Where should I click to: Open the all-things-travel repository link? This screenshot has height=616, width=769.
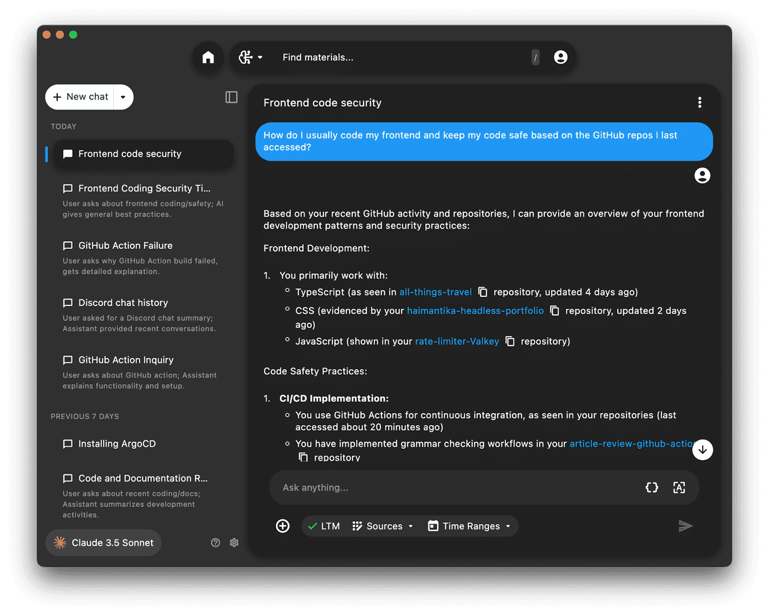pyautogui.click(x=436, y=292)
